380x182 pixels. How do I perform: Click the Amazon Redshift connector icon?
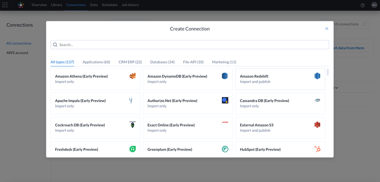pyautogui.click(x=317, y=76)
